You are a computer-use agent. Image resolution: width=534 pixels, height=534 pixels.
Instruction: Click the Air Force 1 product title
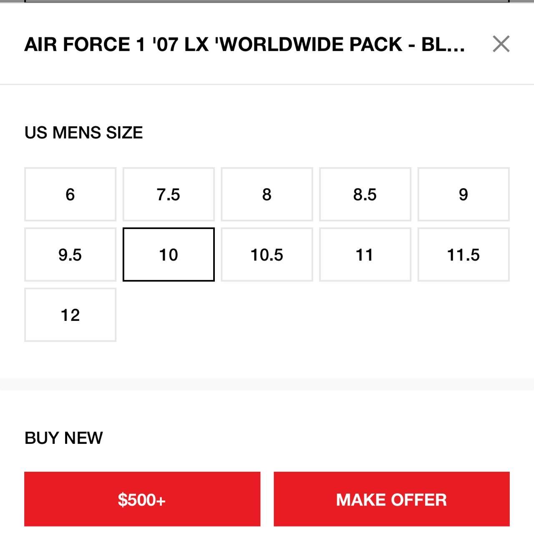coord(244,44)
